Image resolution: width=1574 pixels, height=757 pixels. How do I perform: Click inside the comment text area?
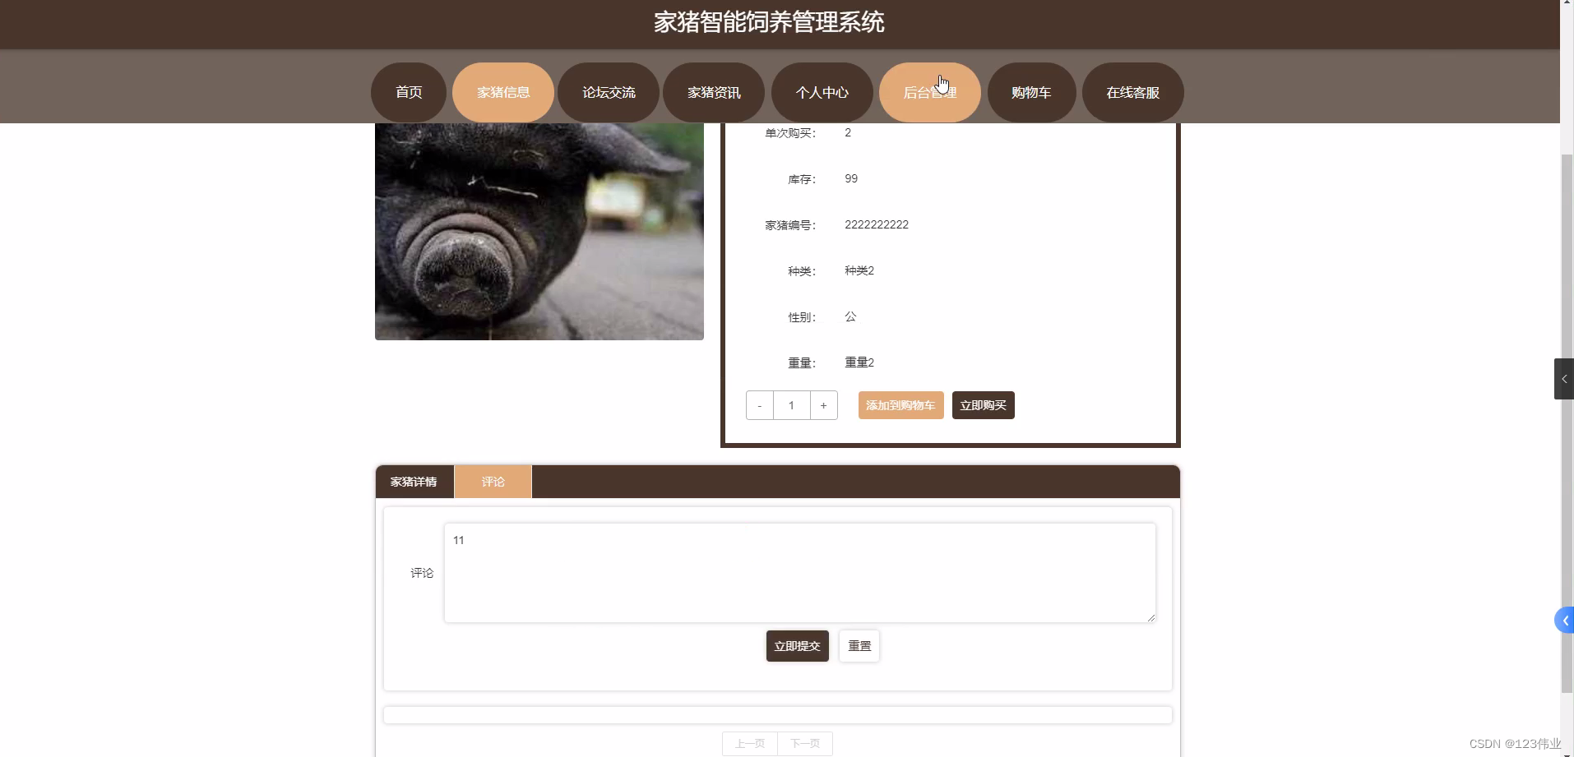(x=799, y=572)
